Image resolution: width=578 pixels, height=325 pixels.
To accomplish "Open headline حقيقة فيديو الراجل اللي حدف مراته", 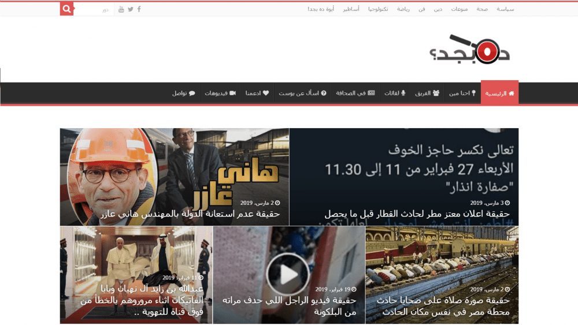I will coord(290,306).
